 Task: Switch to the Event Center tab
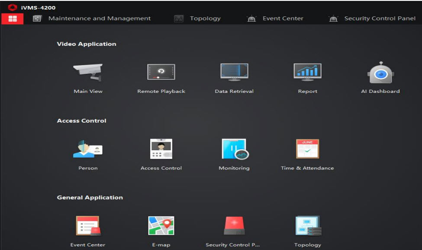[x=282, y=19]
